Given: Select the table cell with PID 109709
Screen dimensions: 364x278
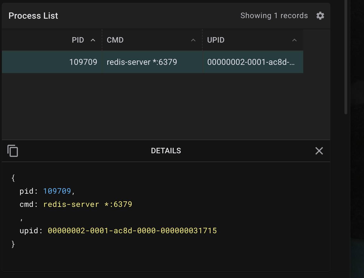Looking at the screenshot, I should pyautogui.click(x=52, y=62).
